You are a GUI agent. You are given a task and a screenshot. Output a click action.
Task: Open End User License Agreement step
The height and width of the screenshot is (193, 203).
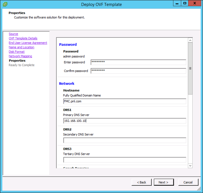[x=28, y=43]
